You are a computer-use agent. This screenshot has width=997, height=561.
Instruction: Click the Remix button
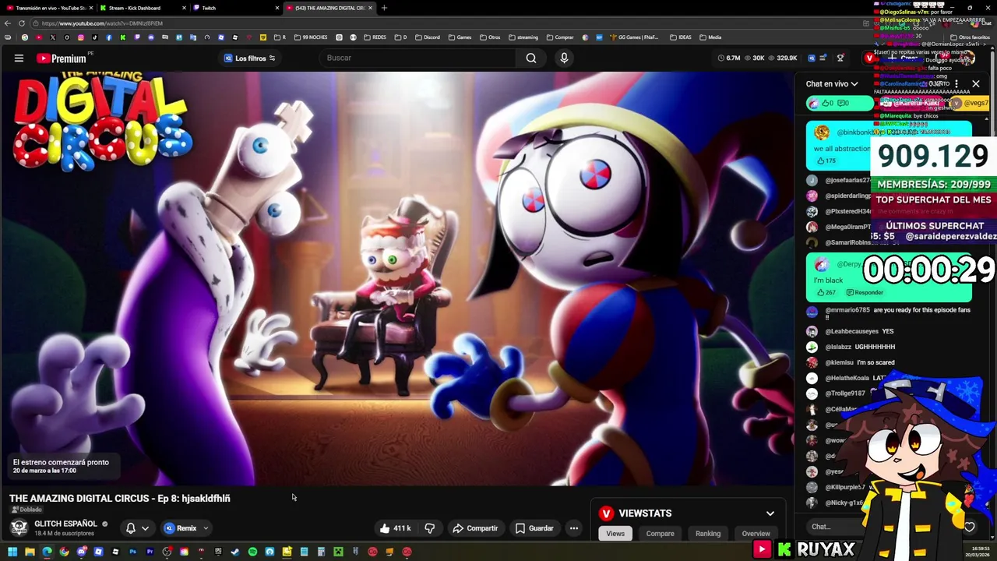[x=180, y=528]
